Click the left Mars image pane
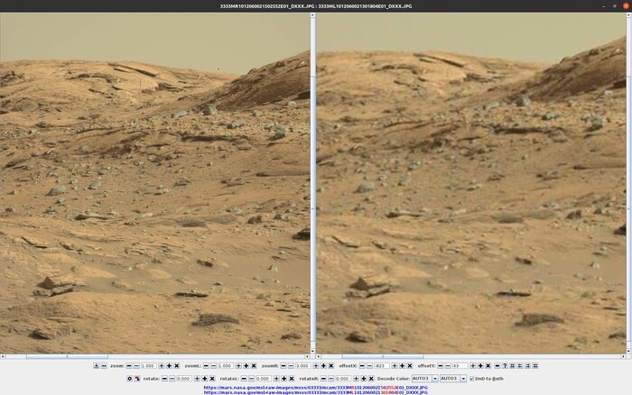 pos(154,183)
